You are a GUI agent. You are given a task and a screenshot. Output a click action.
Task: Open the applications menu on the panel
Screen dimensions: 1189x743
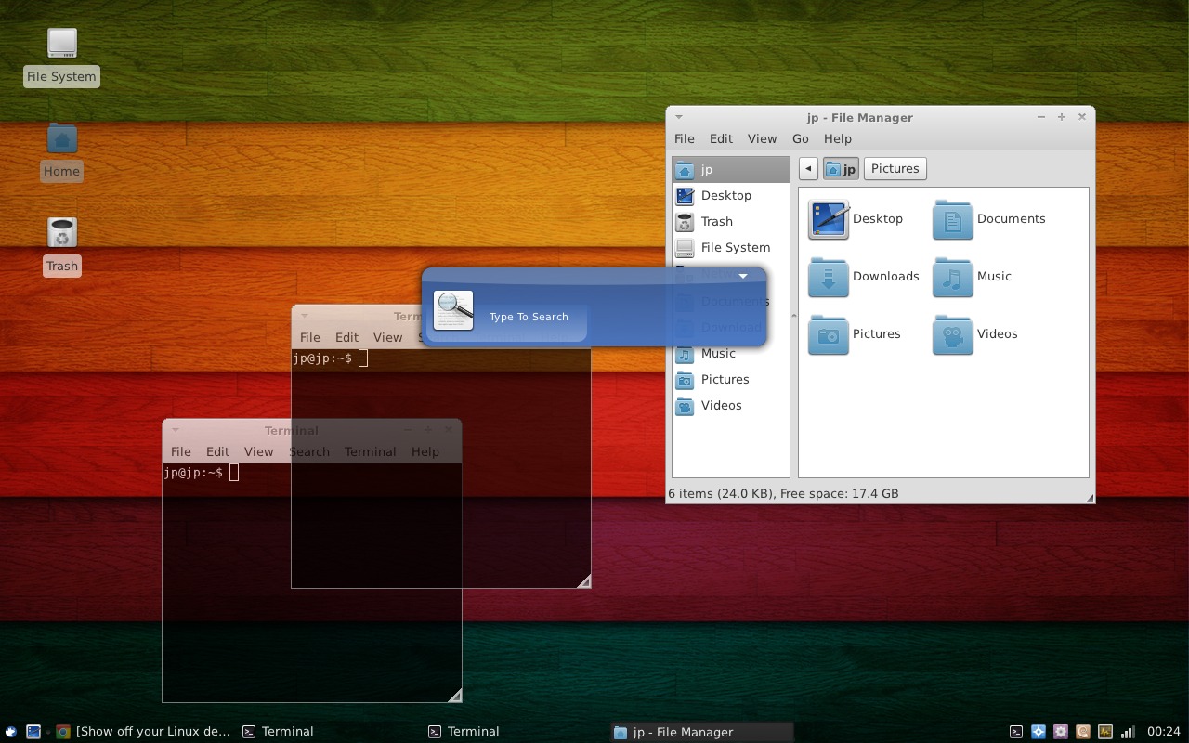[11, 732]
